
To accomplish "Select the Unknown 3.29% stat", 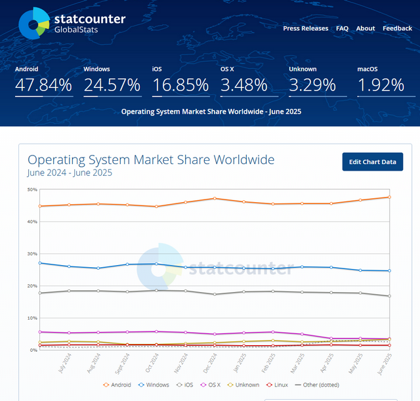I will coord(318,81).
